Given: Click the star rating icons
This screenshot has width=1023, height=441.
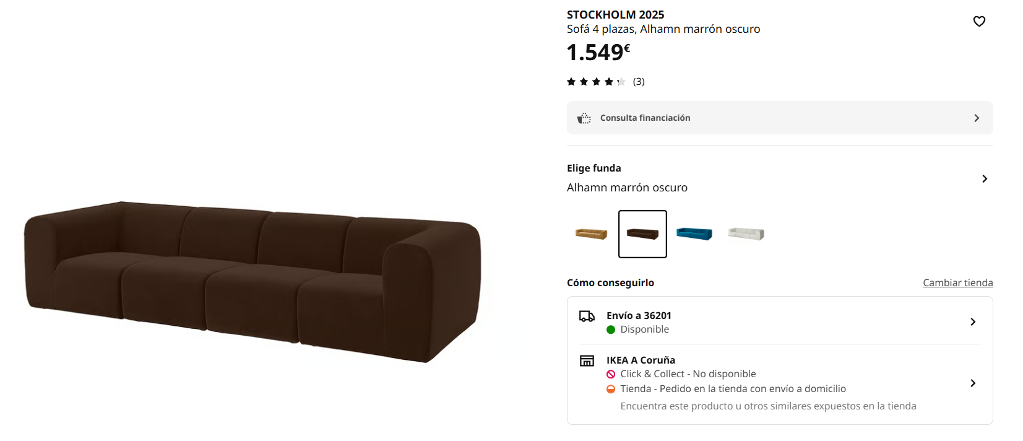Looking at the screenshot, I should 596,82.
